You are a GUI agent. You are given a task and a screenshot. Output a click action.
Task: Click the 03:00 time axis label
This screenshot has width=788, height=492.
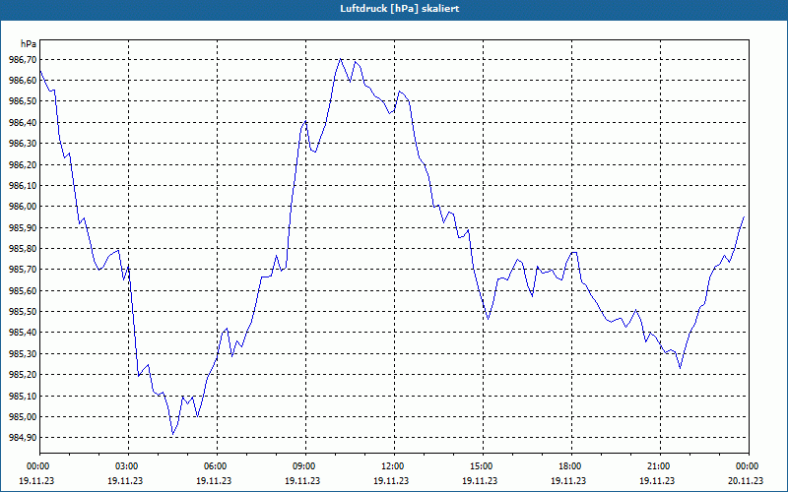click(129, 465)
